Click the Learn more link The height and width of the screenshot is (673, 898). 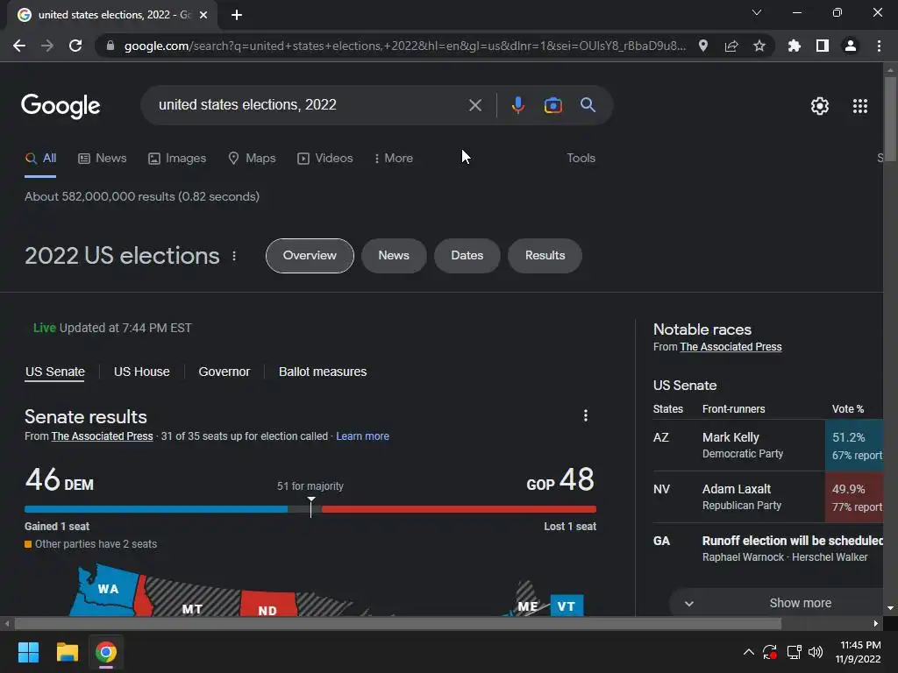tap(362, 436)
